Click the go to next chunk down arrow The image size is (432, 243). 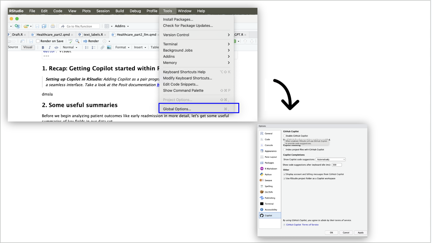click(252, 41)
